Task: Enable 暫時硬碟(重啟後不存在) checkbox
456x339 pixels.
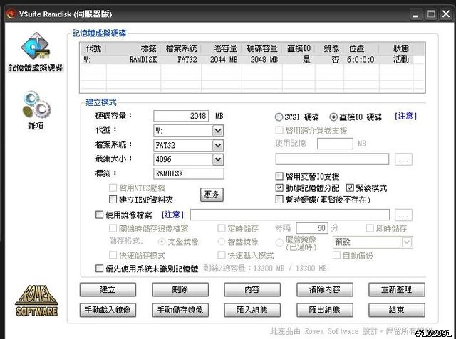Action: pyautogui.click(x=279, y=200)
